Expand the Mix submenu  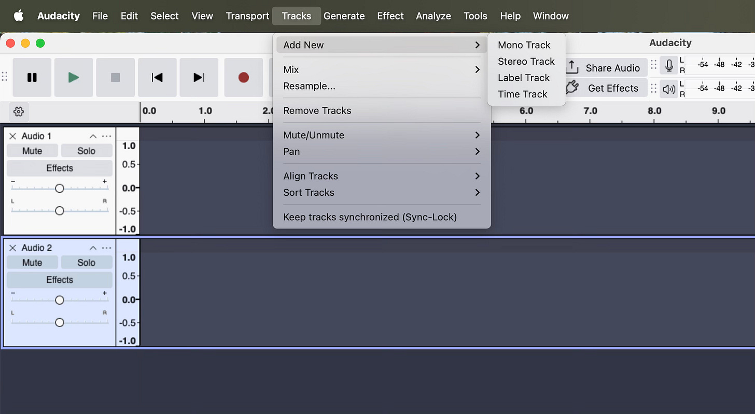coord(382,69)
